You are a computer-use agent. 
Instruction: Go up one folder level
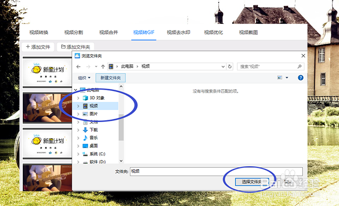click(103, 67)
